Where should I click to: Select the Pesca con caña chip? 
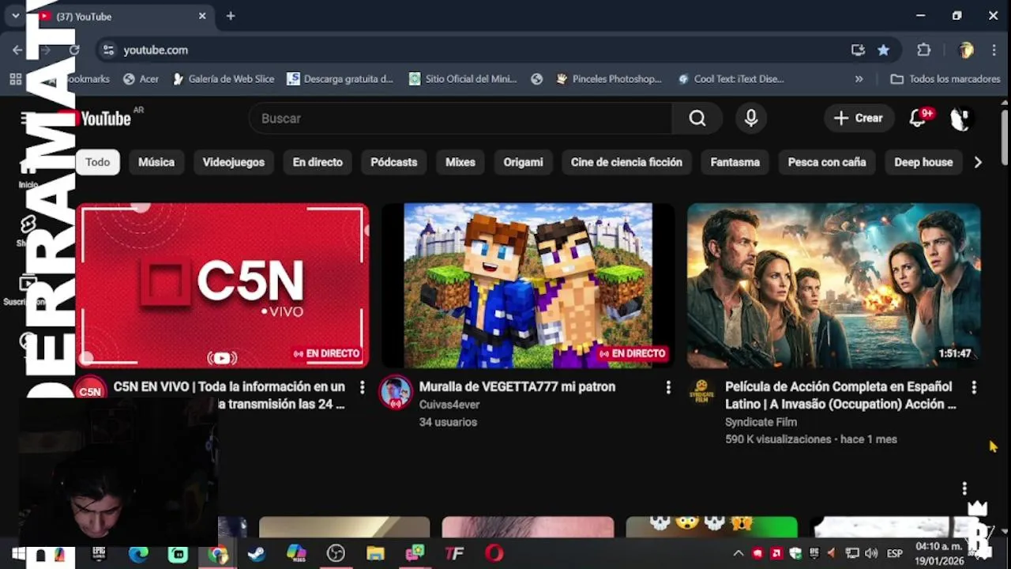coord(827,162)
